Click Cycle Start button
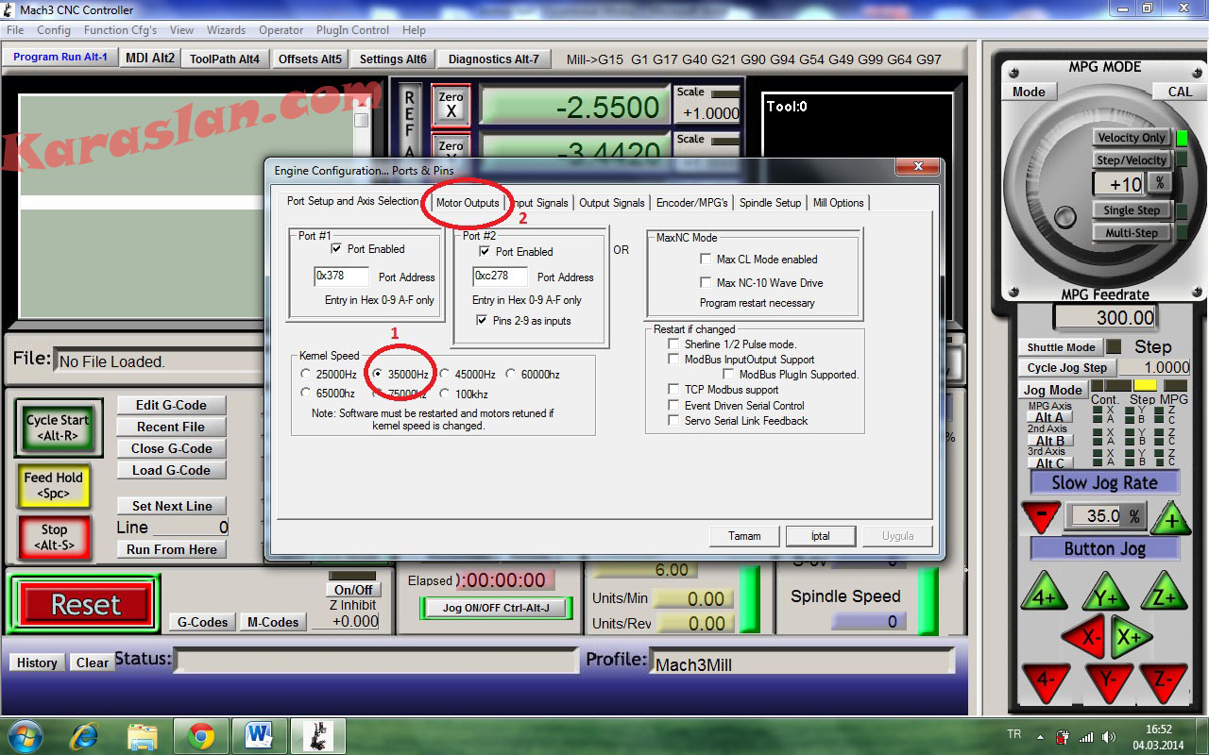This screenshot has height=755, width=1209. click(58, 428)
